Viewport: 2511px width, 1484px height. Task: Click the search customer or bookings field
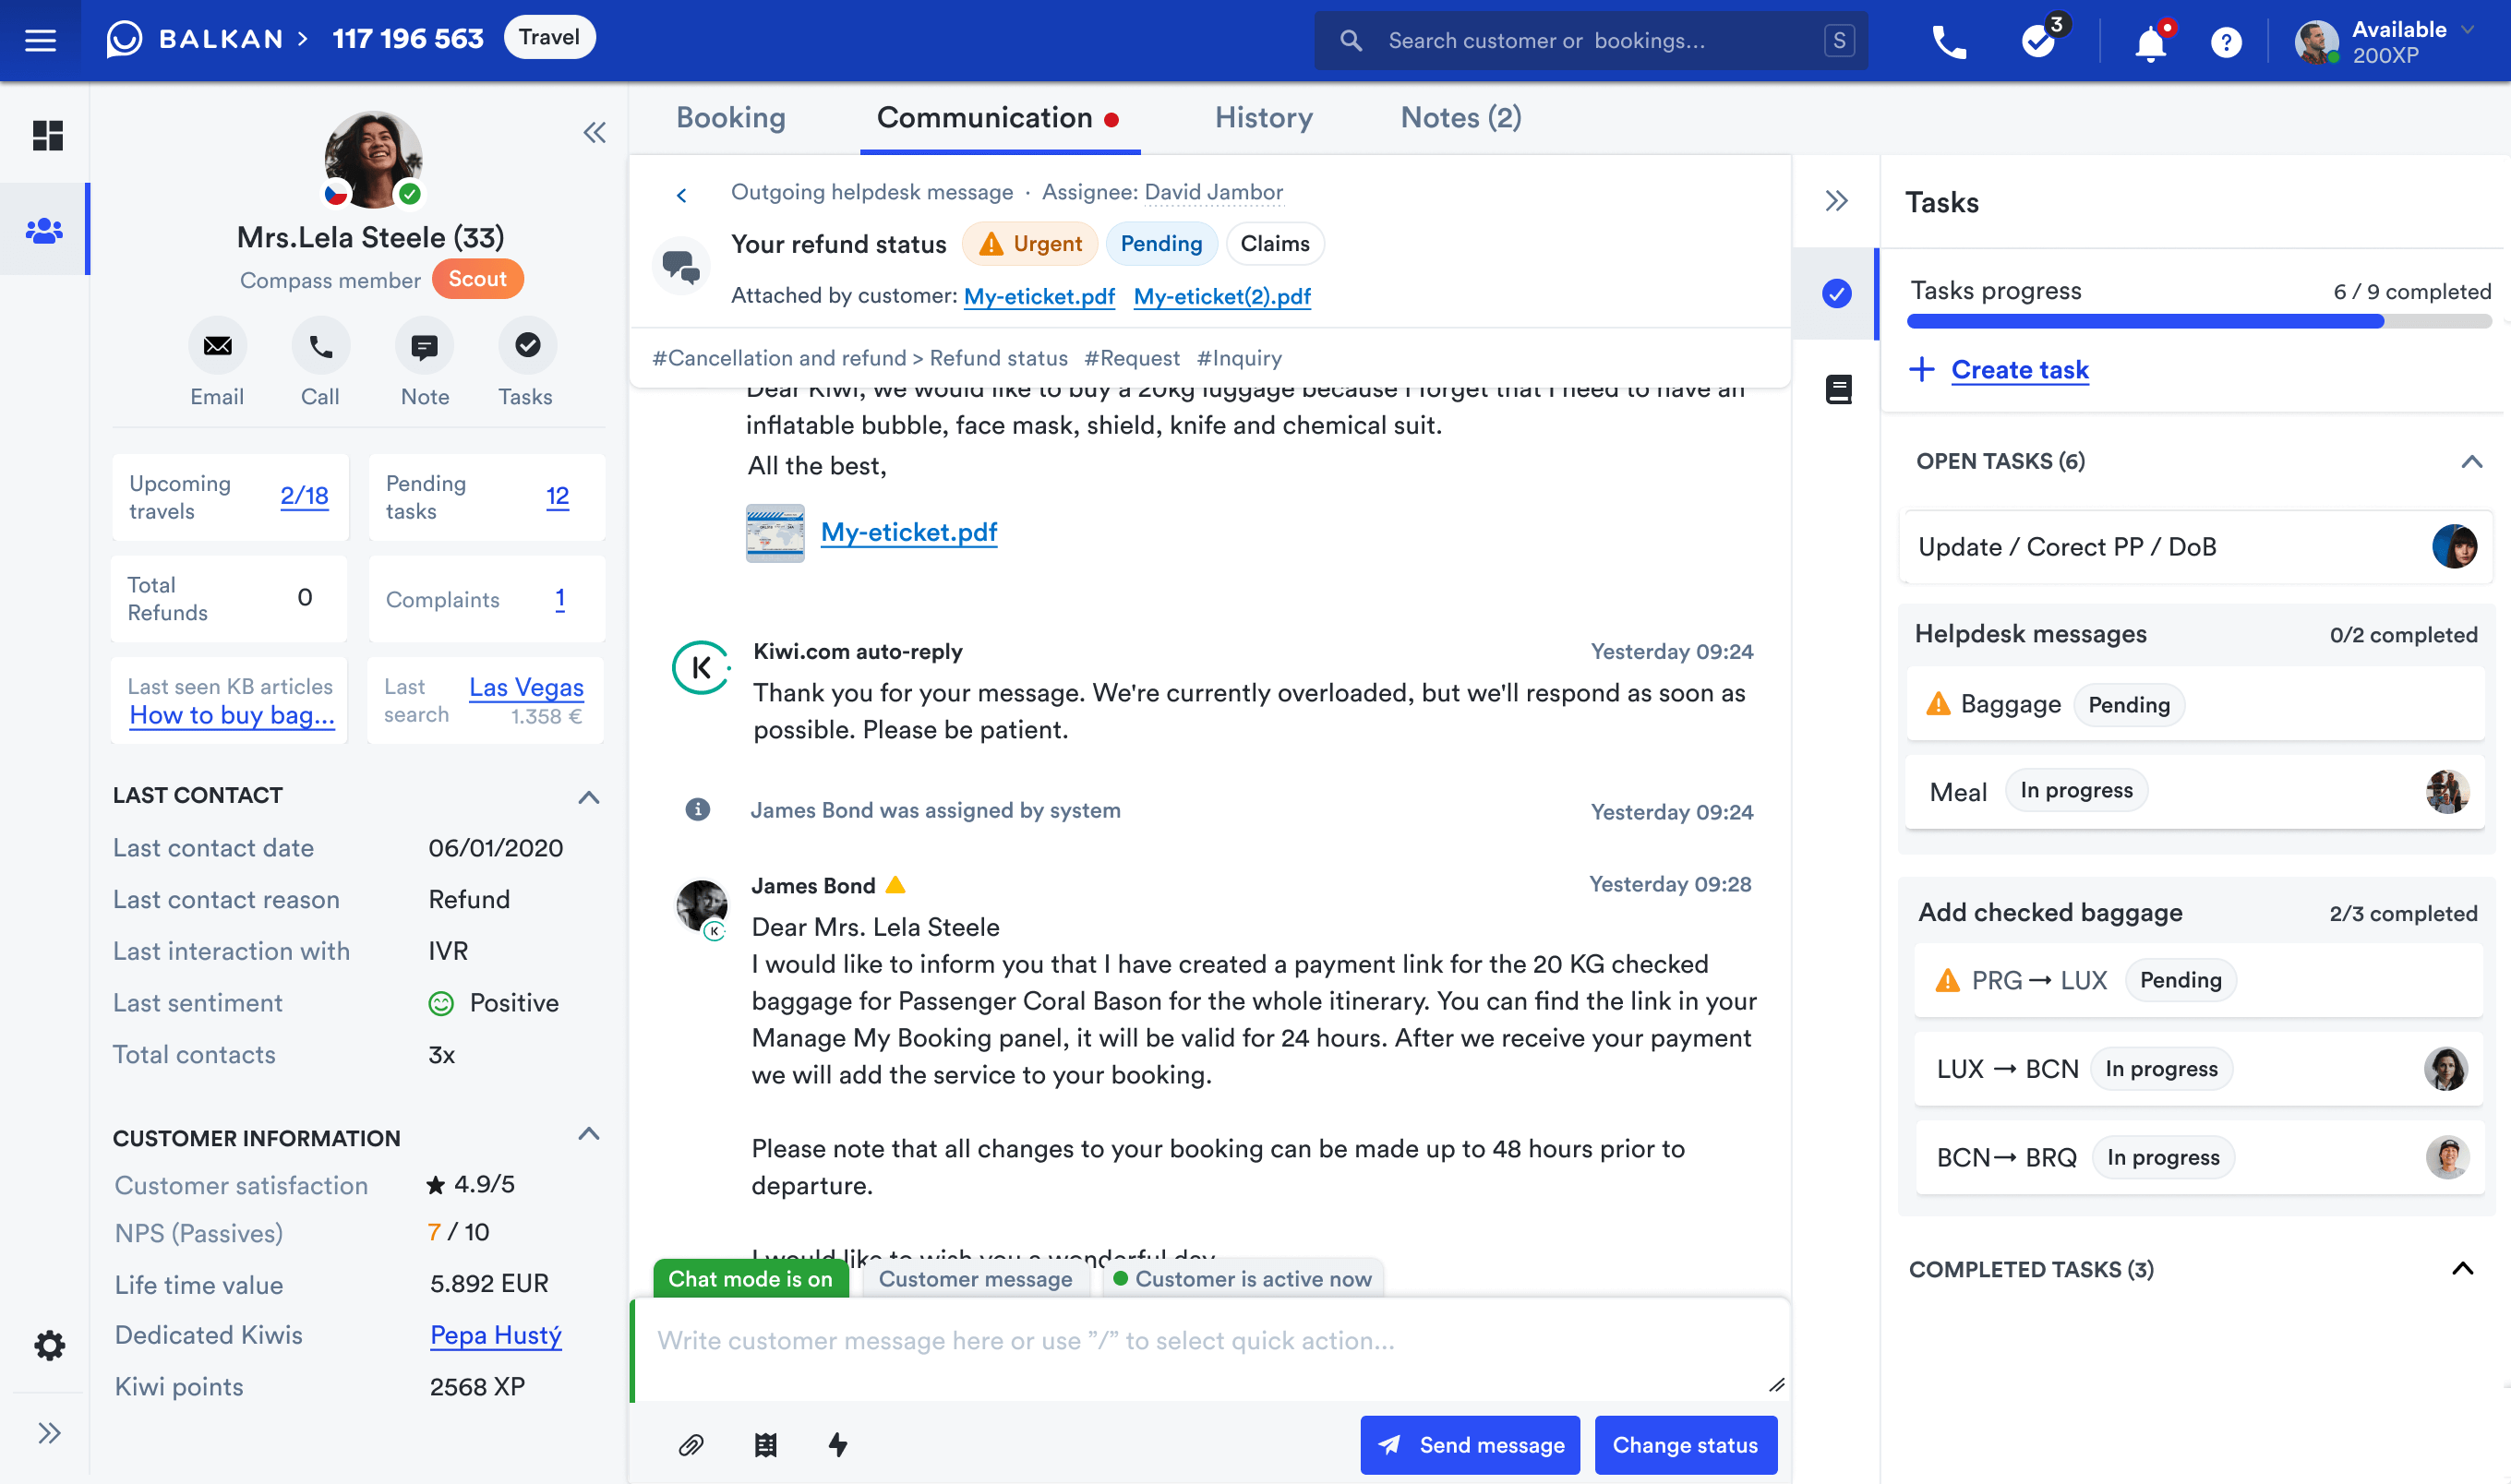click(1591, 41)
